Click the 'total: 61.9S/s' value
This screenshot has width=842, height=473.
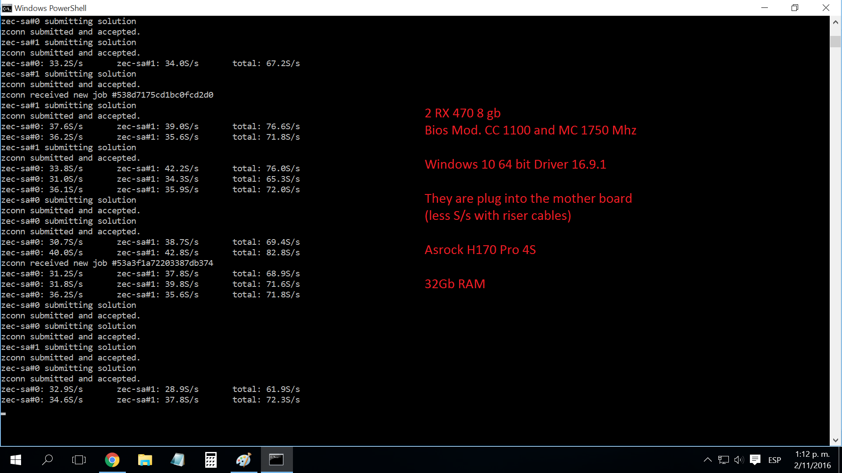tap(266, 389)
